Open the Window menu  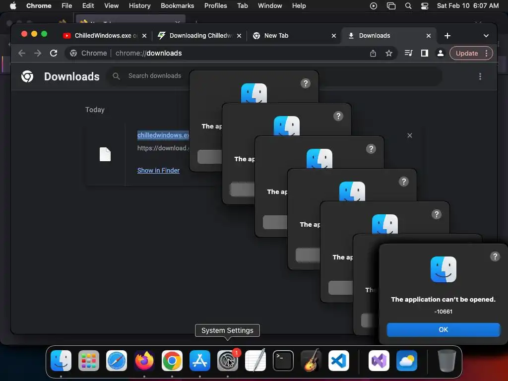click(x=270, y=6)
